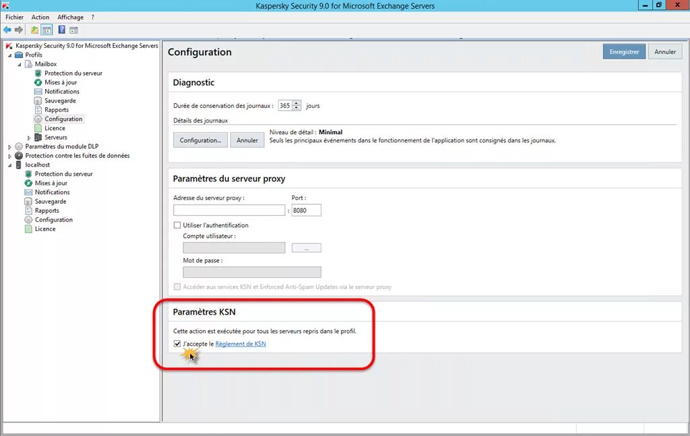The height and width of the screenshot is (436, 690).
Task: Click the Profils briefcase icon
Action: coord(19,55)
